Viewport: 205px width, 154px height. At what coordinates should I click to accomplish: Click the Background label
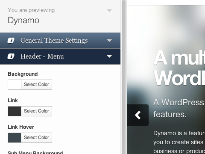(23, 74)
